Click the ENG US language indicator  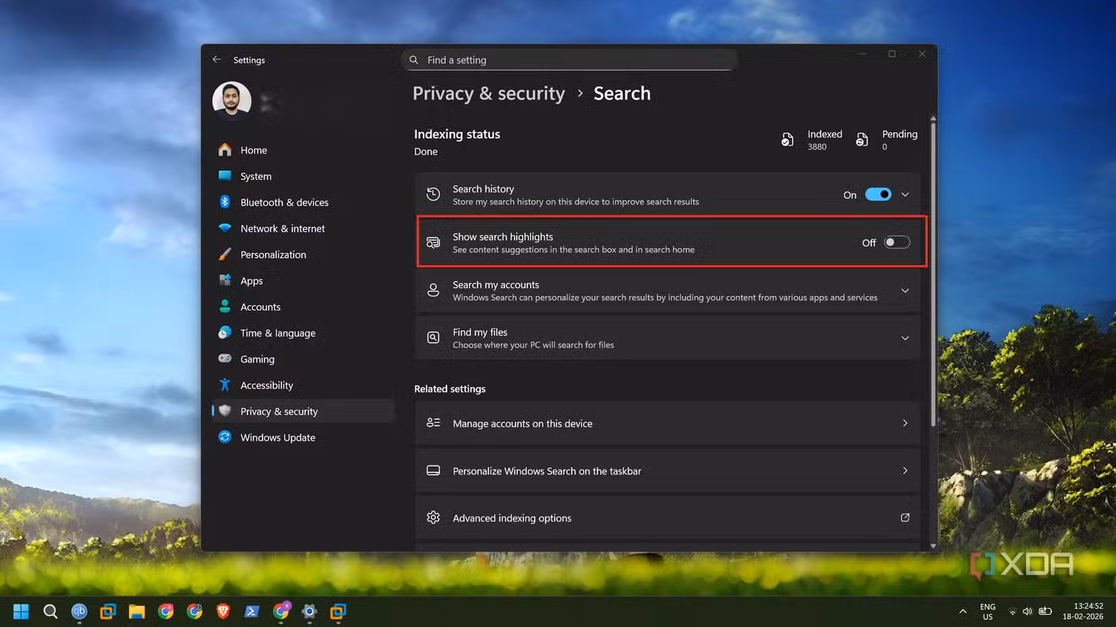987,611
